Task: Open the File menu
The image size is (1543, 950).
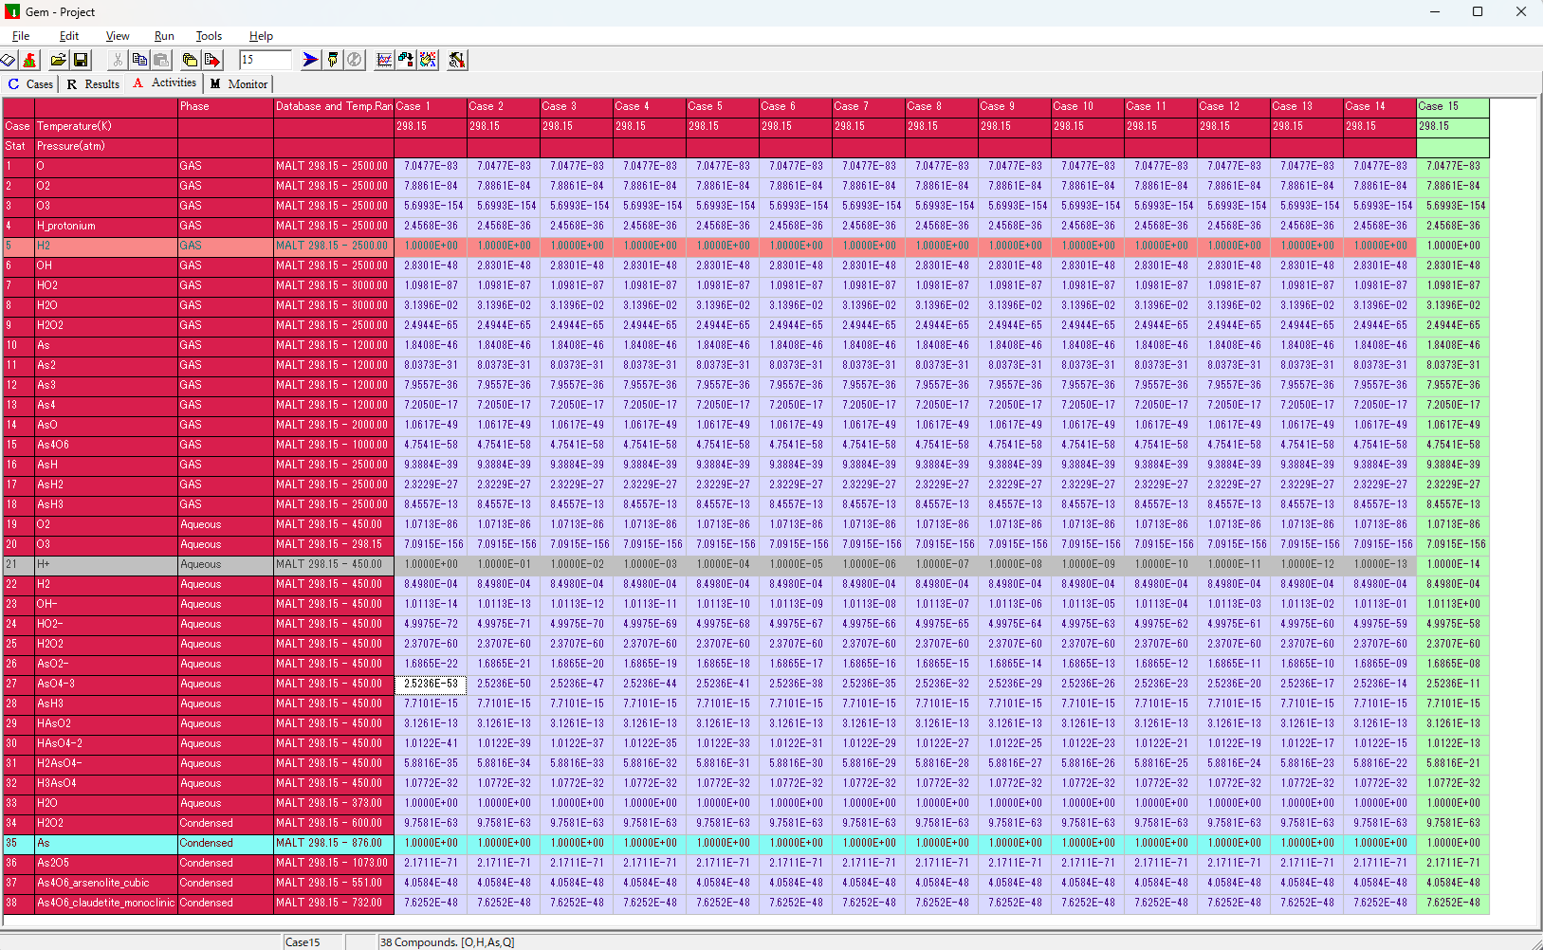Action: click(x=21, y=36)
